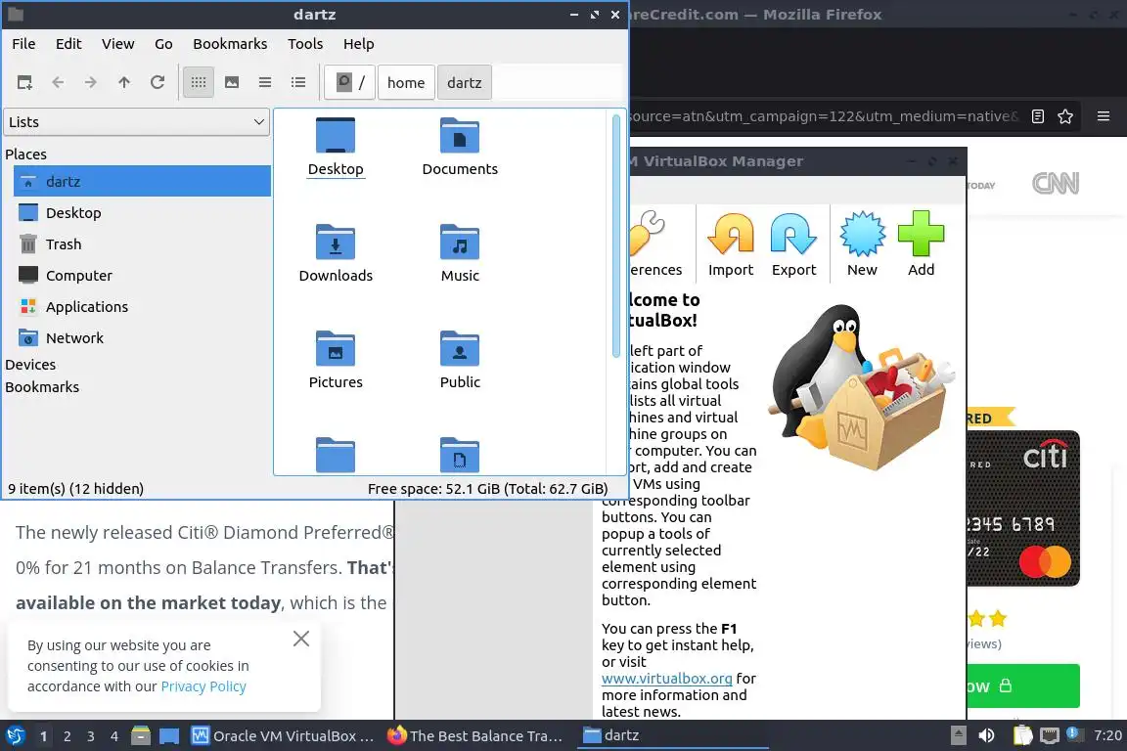Switch to workspace 3

(91, 736)
